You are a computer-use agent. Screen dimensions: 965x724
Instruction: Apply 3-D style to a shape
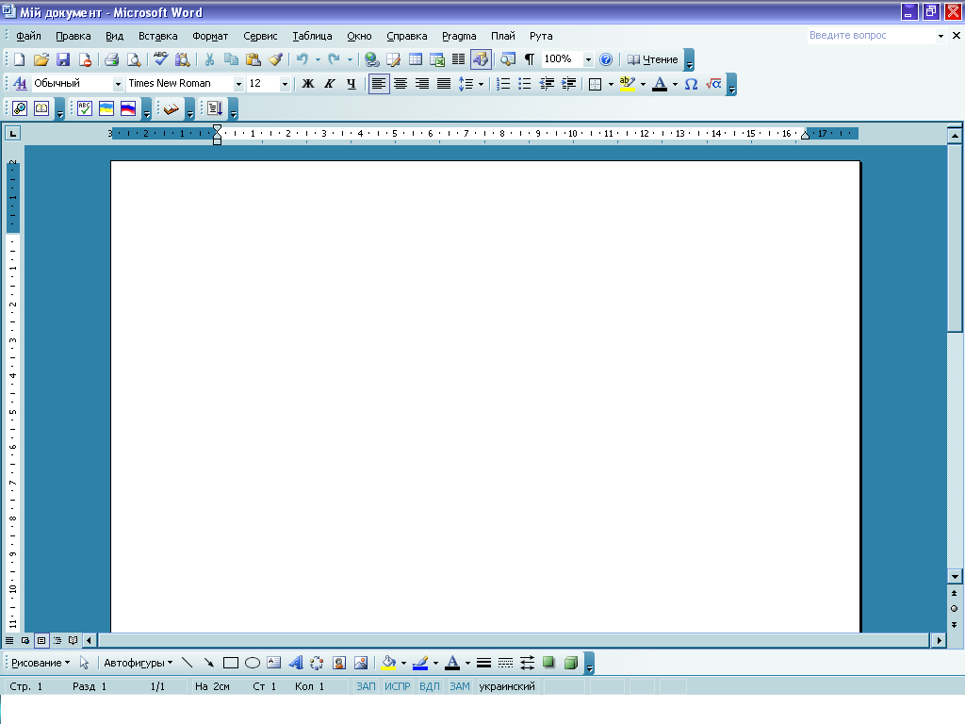point(570,663)
